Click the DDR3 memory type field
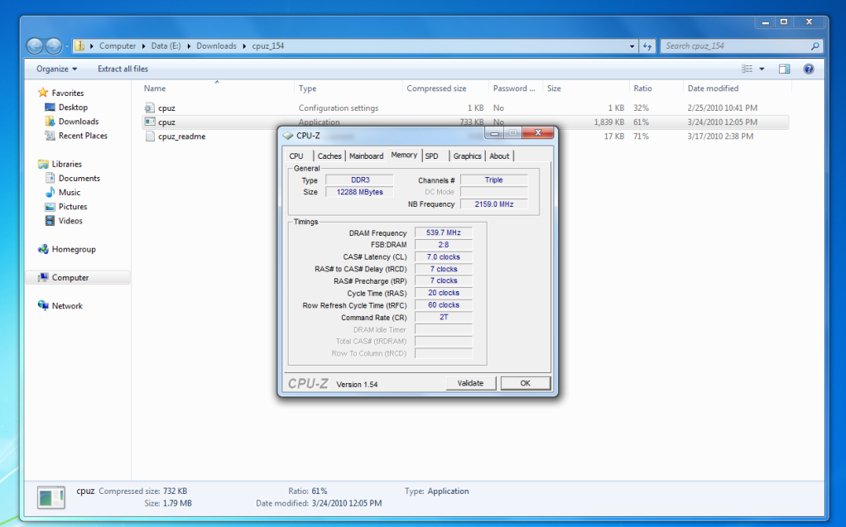 tap(360, 180)
